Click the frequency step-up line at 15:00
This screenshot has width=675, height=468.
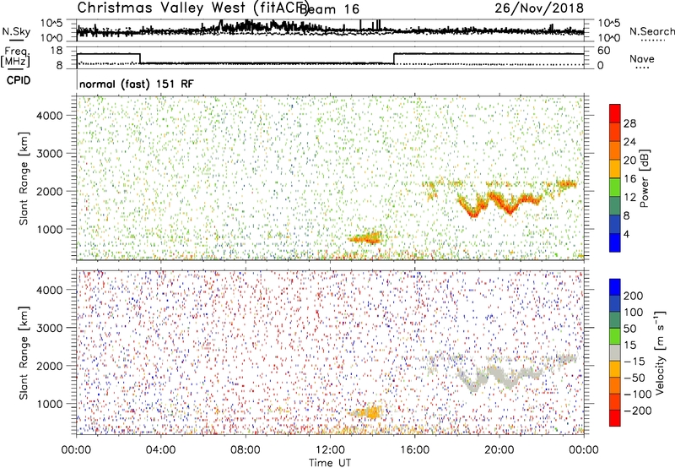pyautogui.click(x=394, y=58)
